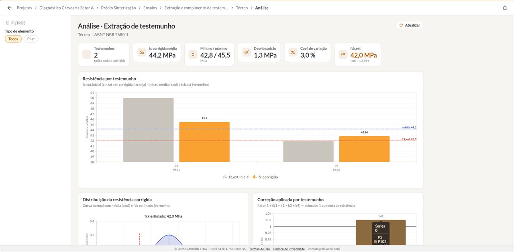
Task: Select the Todos element type filter
Action: pyautogui.click(x=13, y=39)
